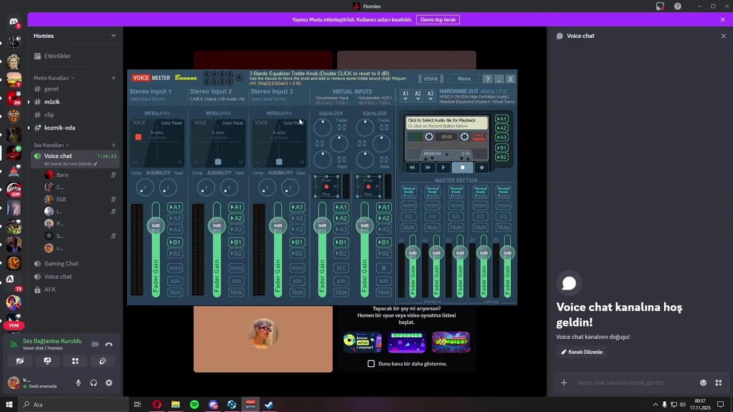Mute Stereo Input 1 strip
This screenshot has width=733, height=412.
pyautogui.click(x=175, y=292)
